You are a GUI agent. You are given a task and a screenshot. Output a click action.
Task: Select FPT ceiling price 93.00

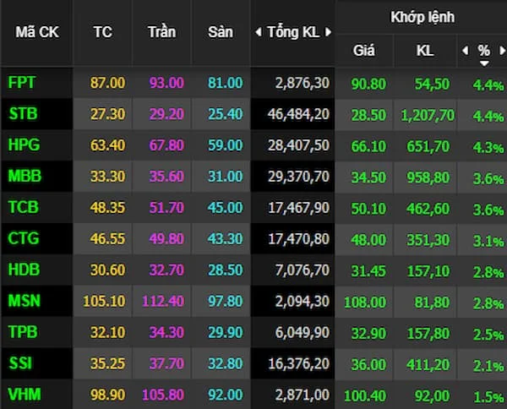(x=166, y=83)
